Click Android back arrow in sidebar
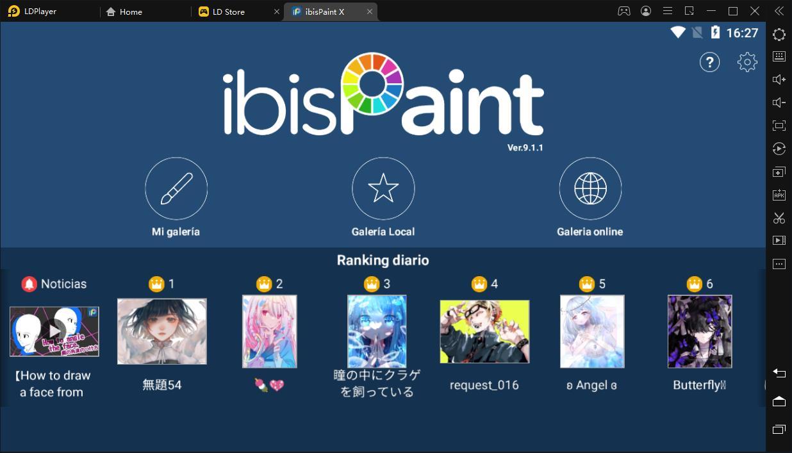This screenshot has width=792, height=453. pos(779,373)
